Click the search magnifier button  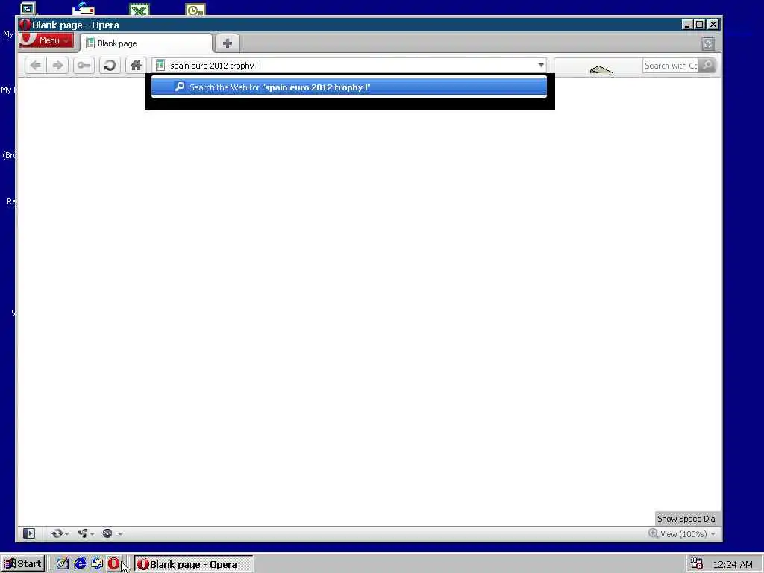coord(707,66)
